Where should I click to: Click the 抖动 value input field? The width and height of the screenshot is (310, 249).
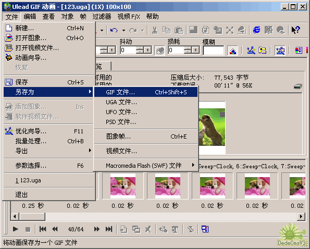(x=128, y=50)
